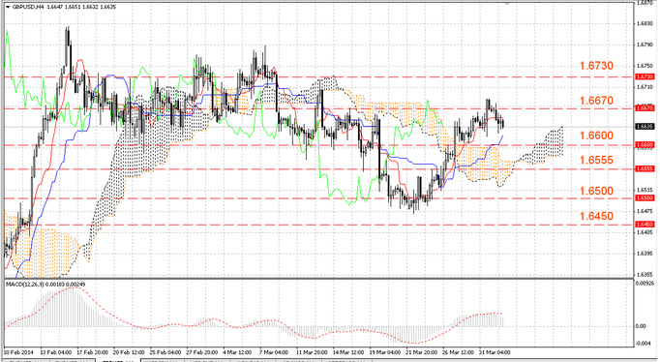The height and width of the screenshot is (362, 660).
Task: Click the -0.004 value on MACD scale
Action: (x=643, y=344)
